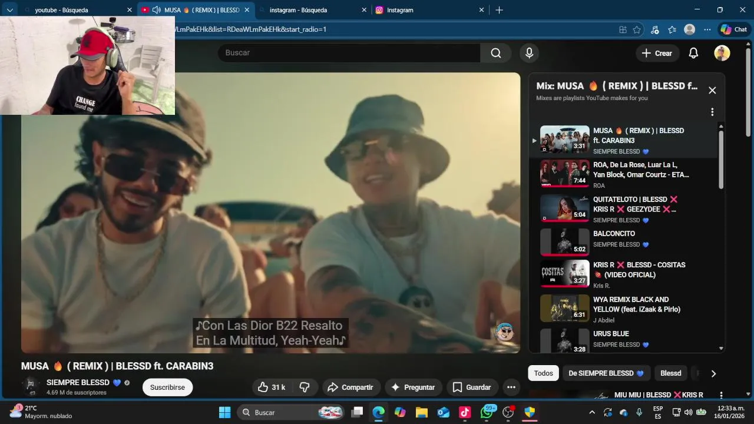Viewport: 754px width, 424px height.
Task: Close the youtube - Búsqueda tab
Action: click(x=130, y=10)
